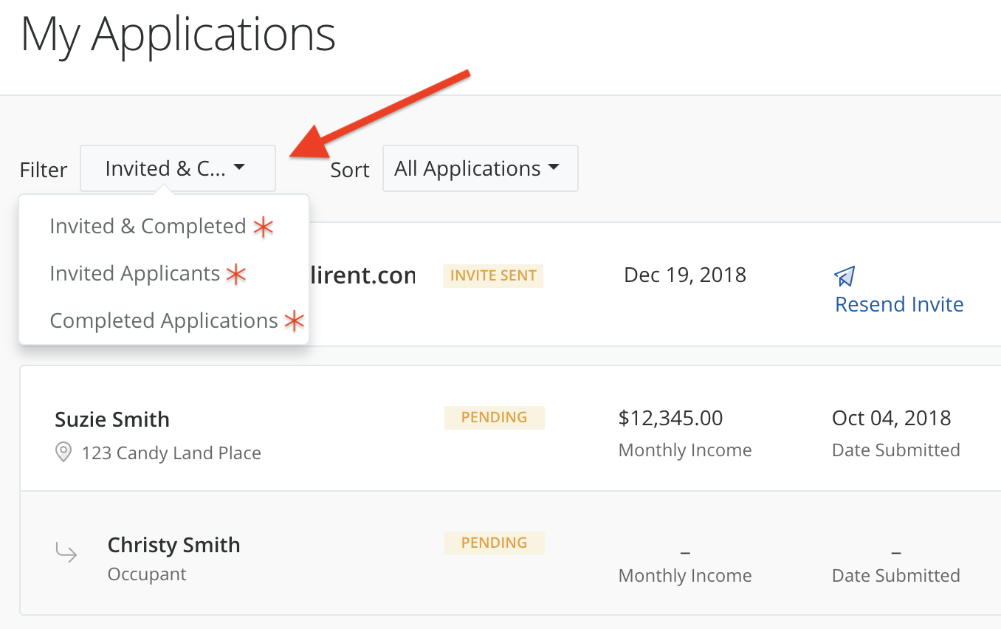This screenshot has height=629, width=1001.
Task: Open Suzie Smith's application
Action: coord(112,419)
